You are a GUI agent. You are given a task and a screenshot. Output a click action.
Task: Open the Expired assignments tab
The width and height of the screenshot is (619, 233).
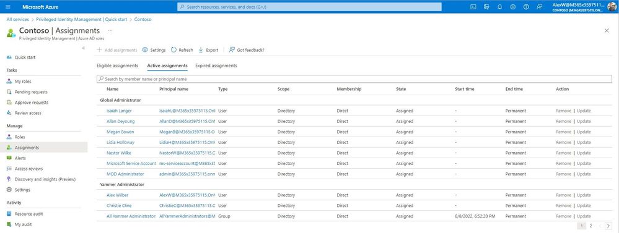tap(216, 66)
